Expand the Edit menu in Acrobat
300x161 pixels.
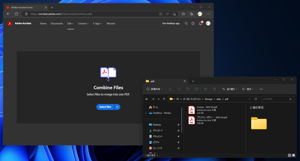(x=70, y=24)
